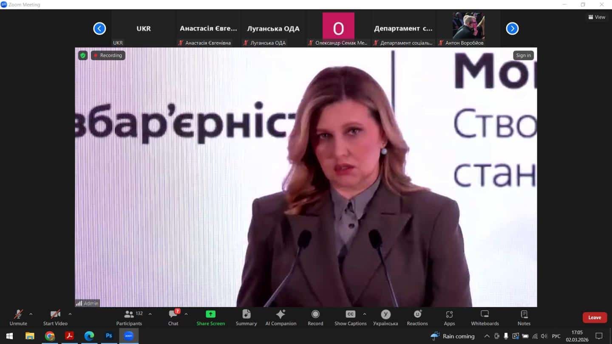Viewport: 612px width, 344px height.
Task: Open the meeting Summary
Action: (x=246, y=317)
